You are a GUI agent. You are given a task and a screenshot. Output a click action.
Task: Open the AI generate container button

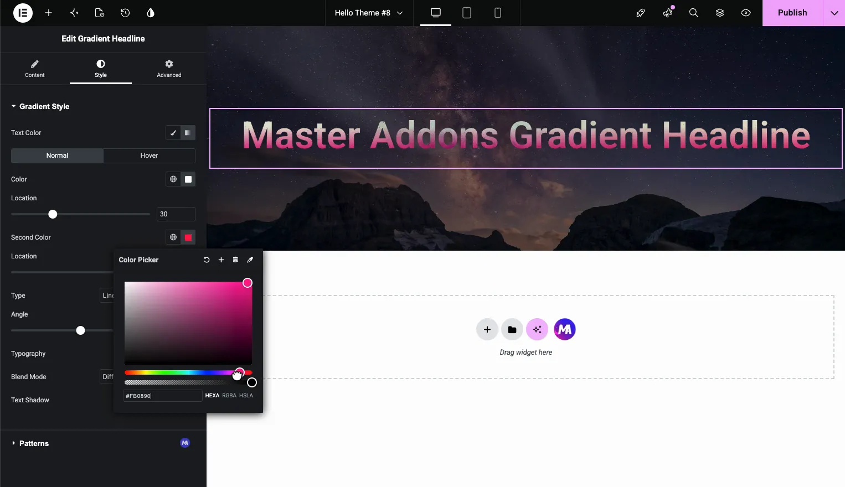(537, 330)
